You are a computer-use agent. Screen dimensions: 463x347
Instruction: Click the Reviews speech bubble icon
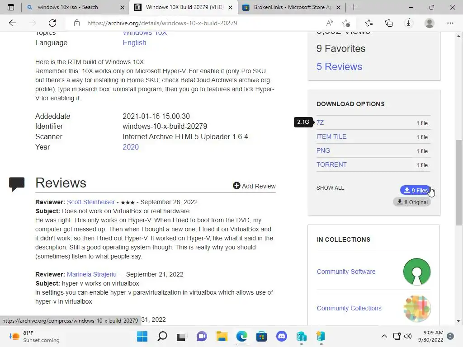17,184
